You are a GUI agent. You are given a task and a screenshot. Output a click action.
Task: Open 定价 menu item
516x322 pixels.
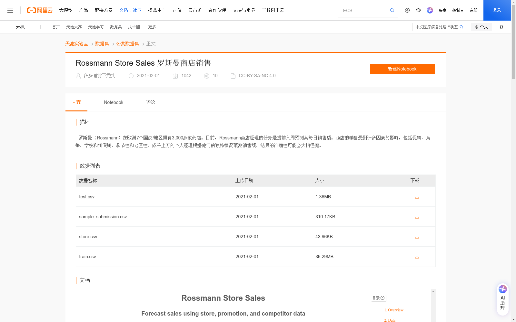tap(177, 10)
